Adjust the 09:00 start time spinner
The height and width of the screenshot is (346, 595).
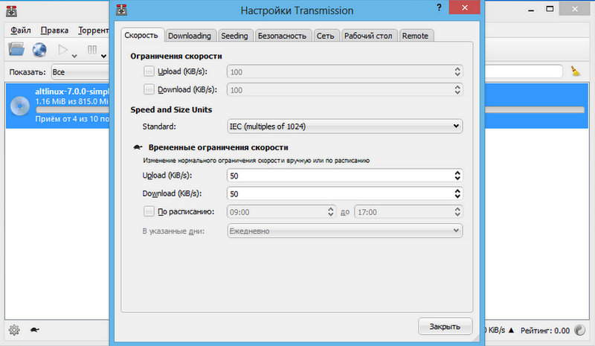(330, 211)
